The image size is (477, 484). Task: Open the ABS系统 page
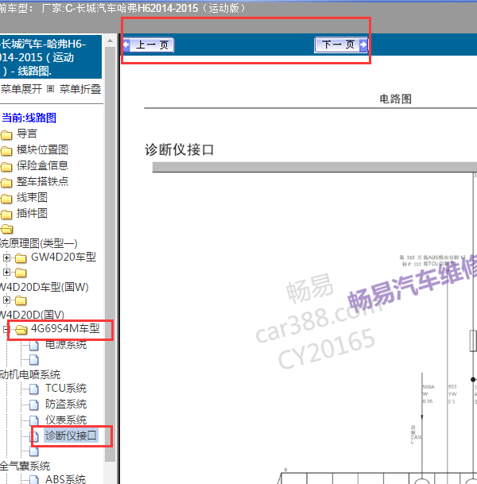[x=65, y=478]
